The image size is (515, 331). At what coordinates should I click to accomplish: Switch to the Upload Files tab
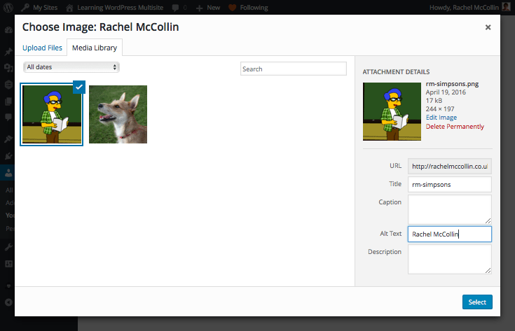[x=42, y=48]
